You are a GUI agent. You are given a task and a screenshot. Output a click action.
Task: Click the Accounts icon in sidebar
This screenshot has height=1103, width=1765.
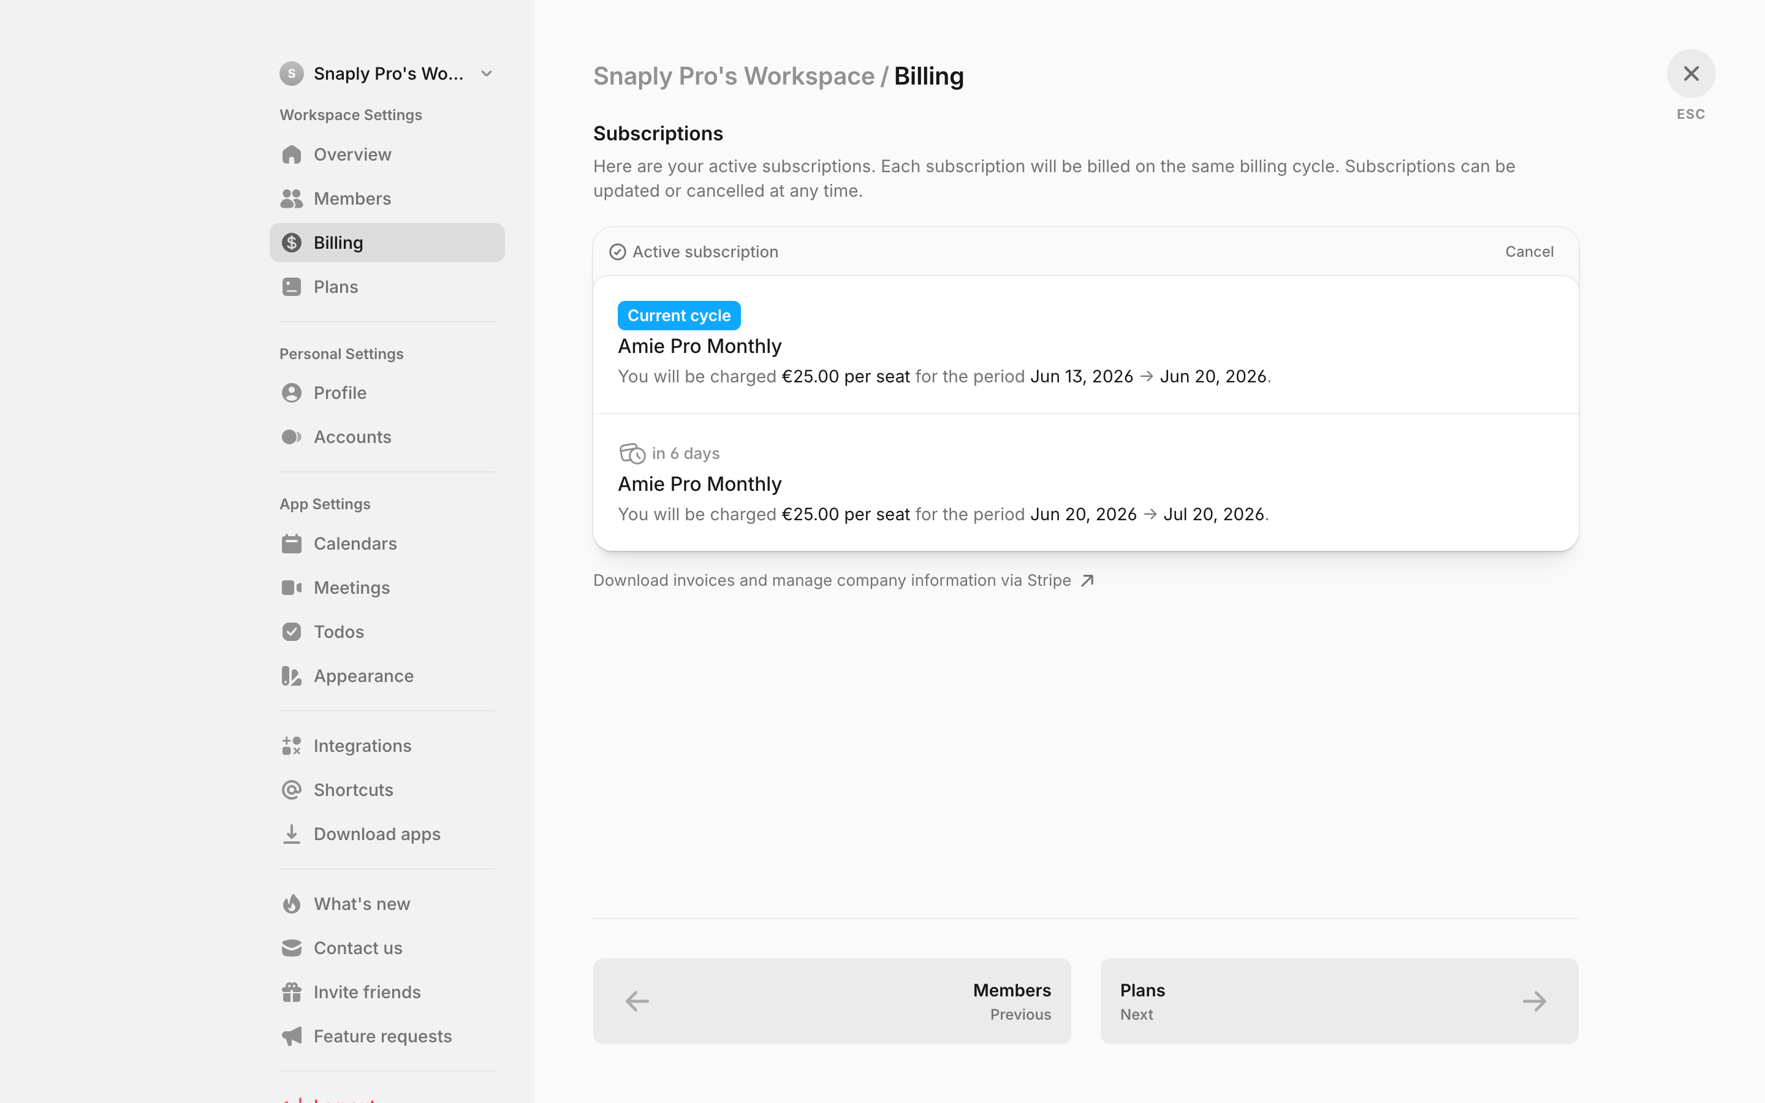click(x=291, y=437)
